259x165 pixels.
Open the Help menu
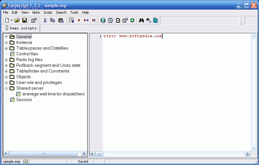coord(85,12)
